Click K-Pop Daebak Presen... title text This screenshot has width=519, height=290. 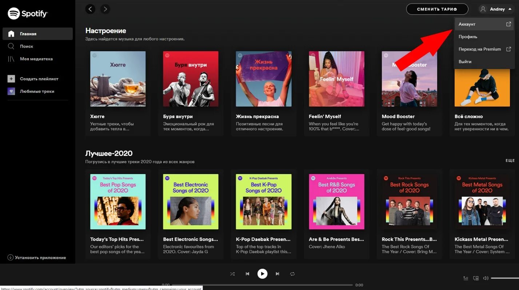point(263,239)
